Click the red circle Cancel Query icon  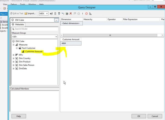[86, 13]
